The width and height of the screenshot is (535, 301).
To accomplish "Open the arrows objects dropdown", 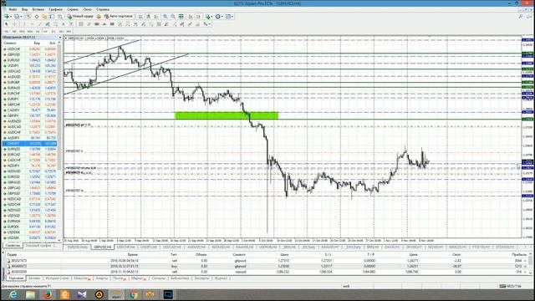I will pyautogui.click(x=210, y=24).
